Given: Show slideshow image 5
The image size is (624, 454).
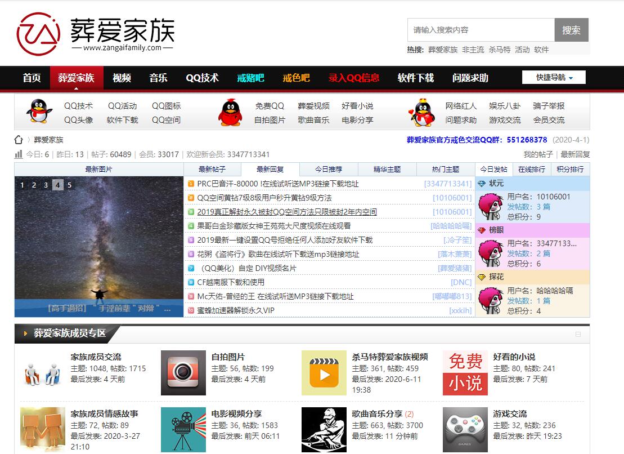Looking at the screenshot, I should point(70,185).
